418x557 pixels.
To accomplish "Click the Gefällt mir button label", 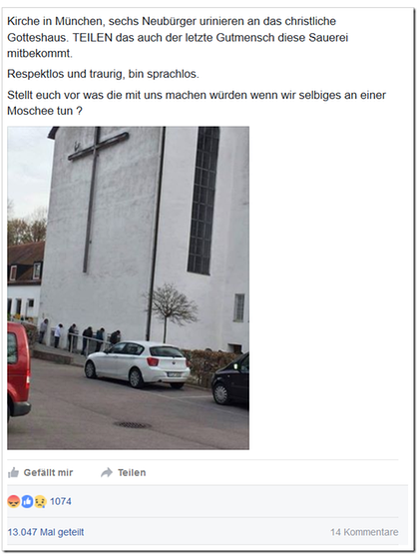I will click(x=48, y=472).
